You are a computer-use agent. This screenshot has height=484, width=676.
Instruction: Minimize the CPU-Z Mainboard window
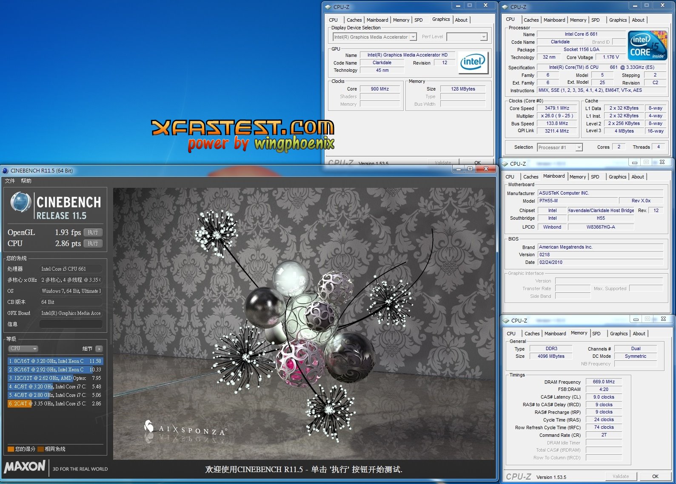[x=635, y=162]
